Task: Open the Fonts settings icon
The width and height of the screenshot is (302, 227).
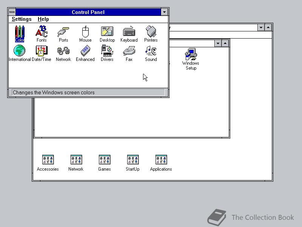Action: pos(42,34)
